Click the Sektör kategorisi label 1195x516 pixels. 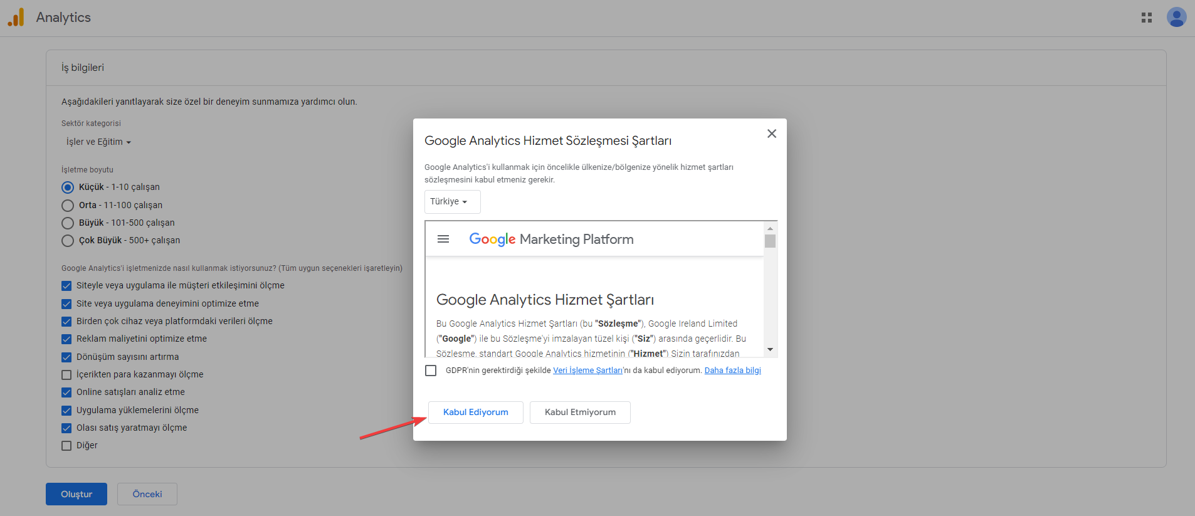click(91, 124)
